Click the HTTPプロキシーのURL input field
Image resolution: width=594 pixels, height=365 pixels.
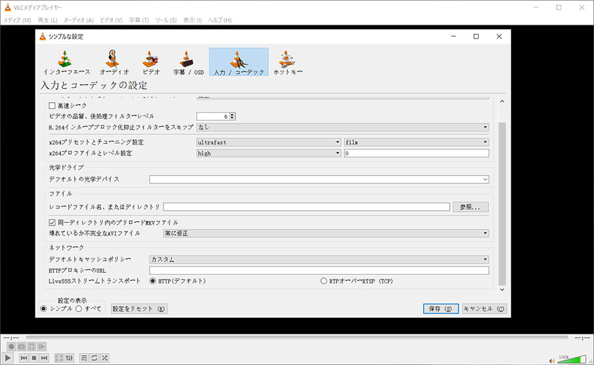point(319,270)
